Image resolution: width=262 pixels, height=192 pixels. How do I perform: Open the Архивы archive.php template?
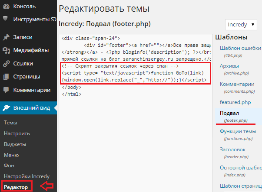point(230,66)
